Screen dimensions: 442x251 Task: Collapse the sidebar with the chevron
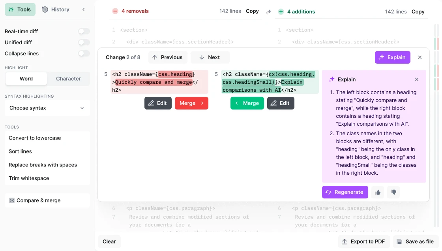(x=83, y=9)
